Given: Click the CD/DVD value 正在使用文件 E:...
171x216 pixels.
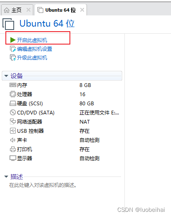Looking at the screenshot, I should [99, 112].
